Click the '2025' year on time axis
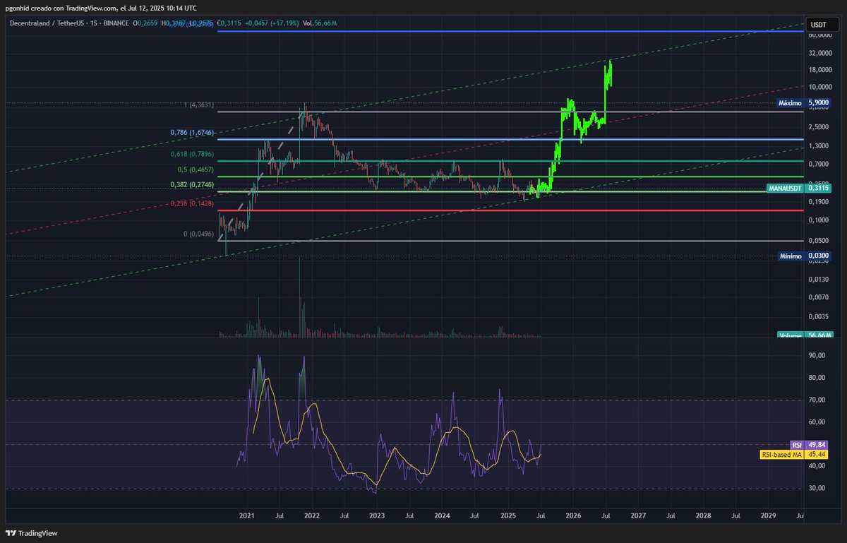Screen dimensions: 847x543 coord(507,516)
